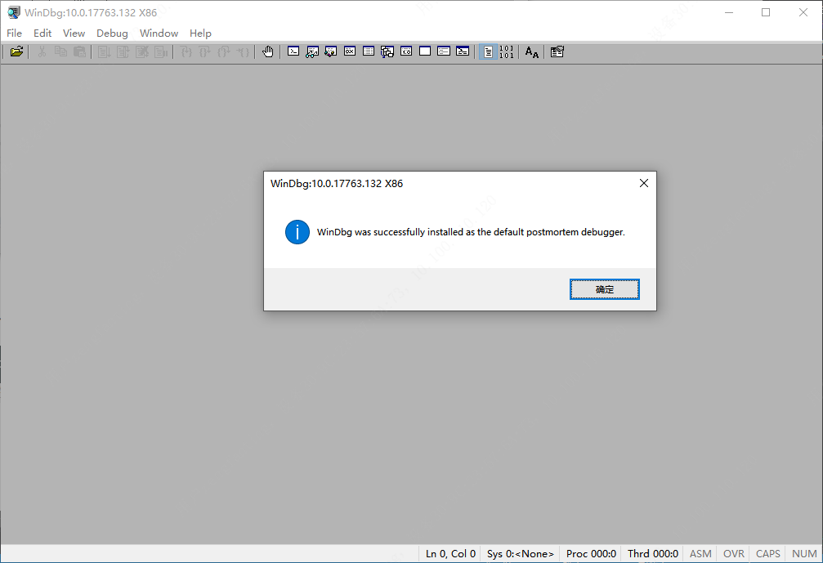Click the Step Out icon
The width and height of the screenshot is (823, 563).
[x=224, y=51]
